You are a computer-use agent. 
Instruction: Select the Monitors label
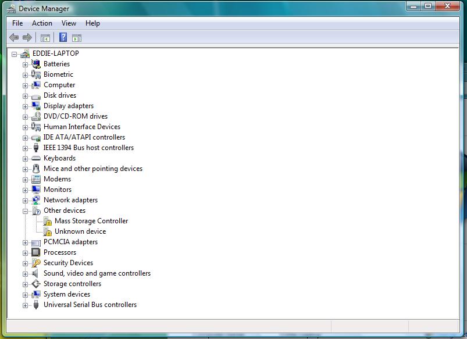(58, 190)
